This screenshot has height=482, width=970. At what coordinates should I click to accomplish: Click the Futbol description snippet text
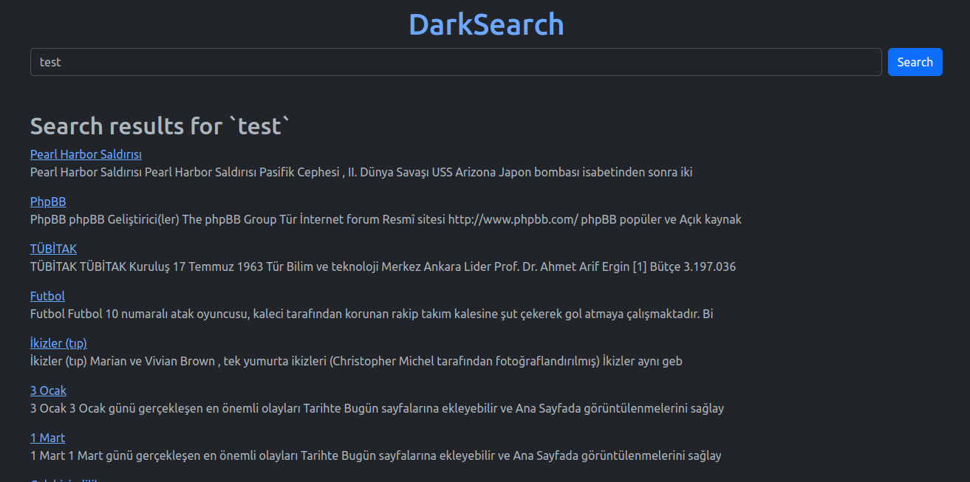pyautogui.click(x=371, y=314)
